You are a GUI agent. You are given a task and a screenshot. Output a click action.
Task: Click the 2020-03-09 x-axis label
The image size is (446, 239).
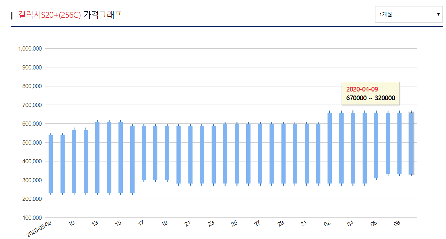39,229
